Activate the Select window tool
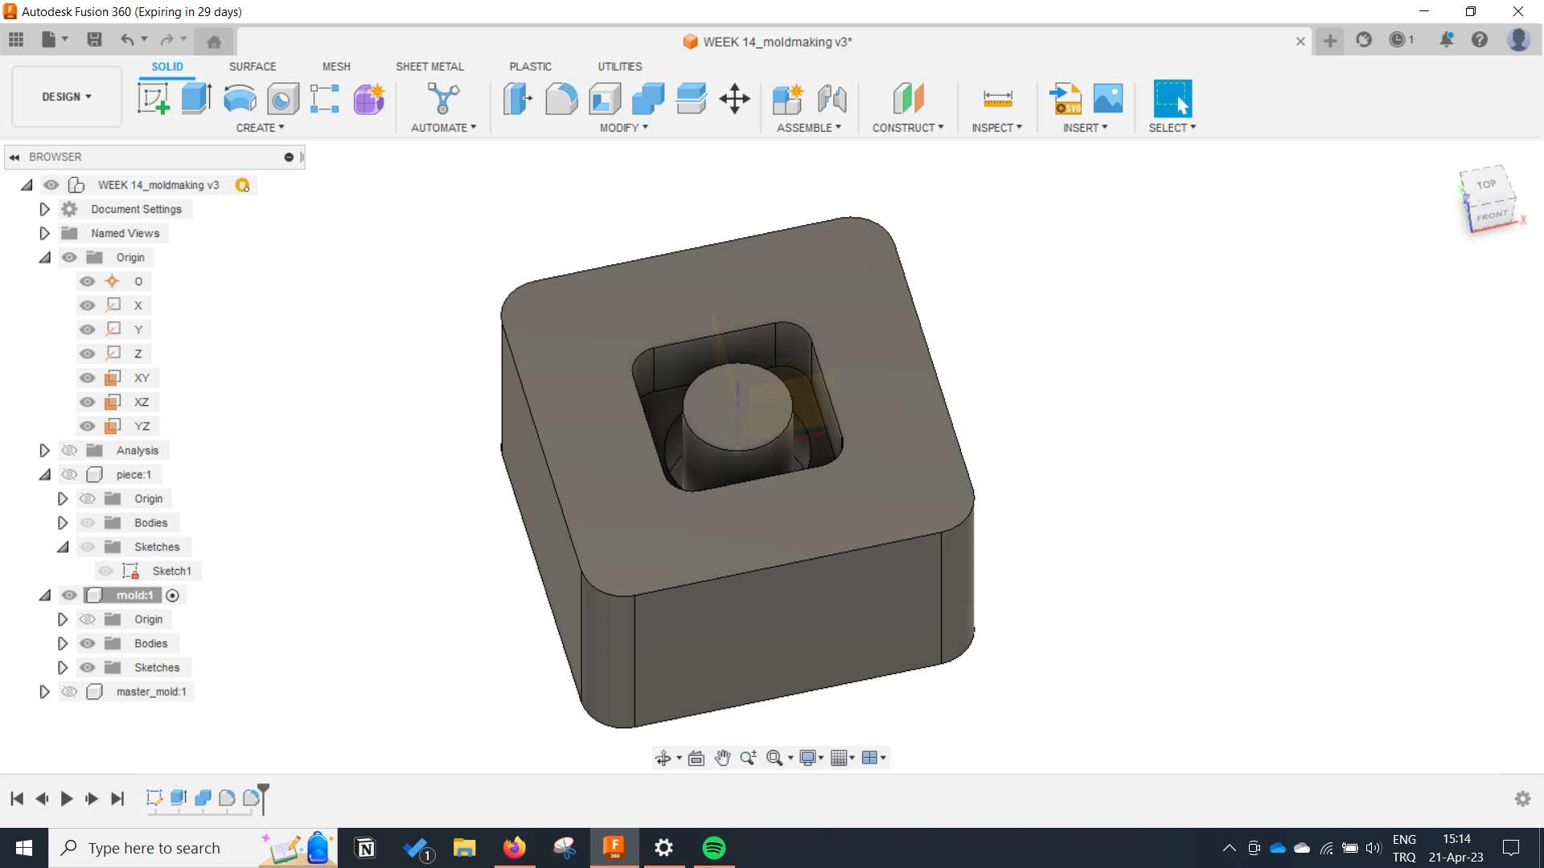 tap(1172, 99)
